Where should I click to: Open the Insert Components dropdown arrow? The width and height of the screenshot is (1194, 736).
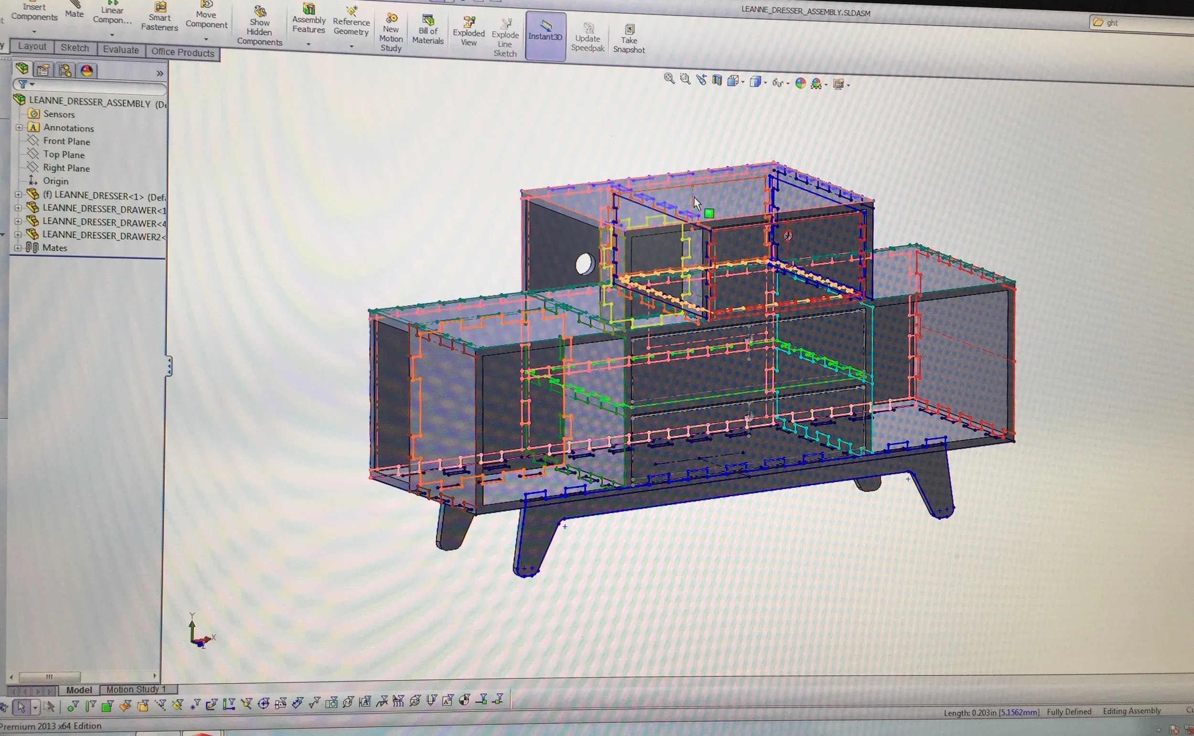[x=34, y=32]
